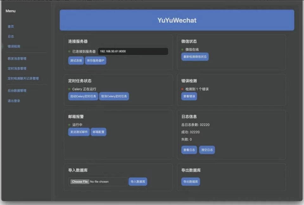Click 取消Celery定时任务 button
Viewport: 304px width, 205px height.
tap(114, 96)
